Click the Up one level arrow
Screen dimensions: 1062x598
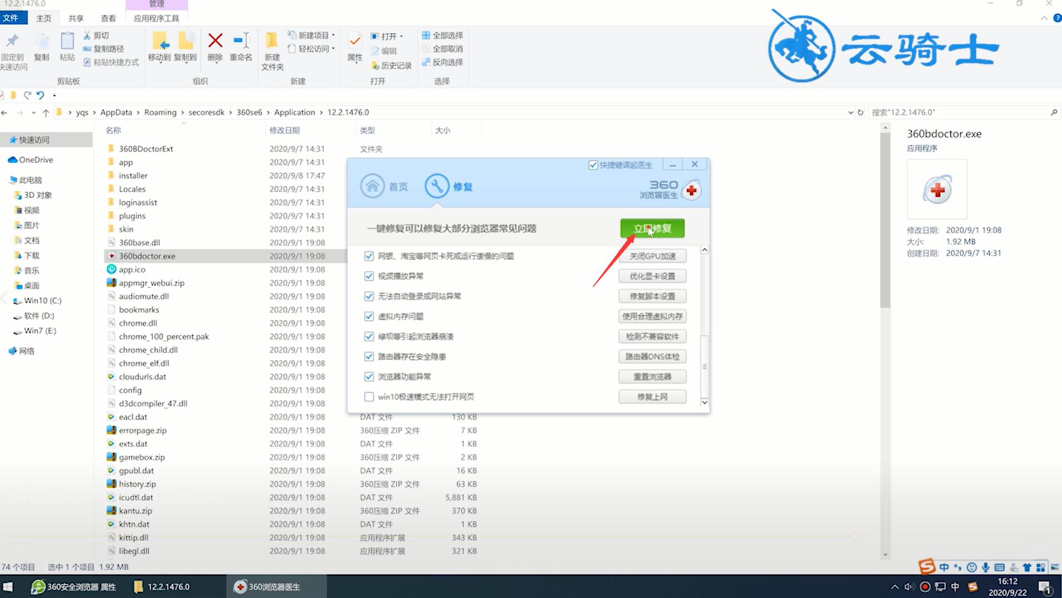[46, 113]
